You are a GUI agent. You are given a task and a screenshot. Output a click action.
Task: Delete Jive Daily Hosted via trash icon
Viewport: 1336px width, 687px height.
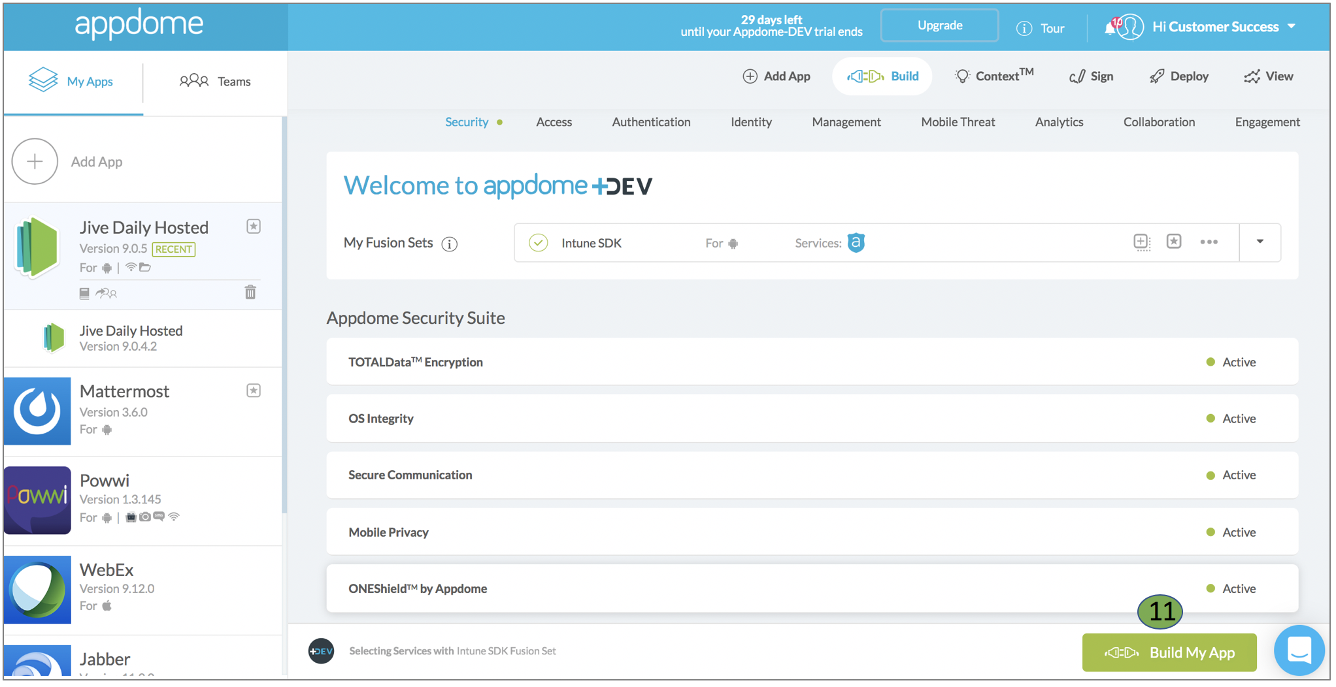pyautogui.click(x=250, y=292)
